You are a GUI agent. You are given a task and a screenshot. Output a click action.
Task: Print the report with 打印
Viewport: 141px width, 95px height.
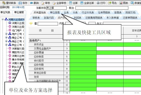click(x=101, y=3)
